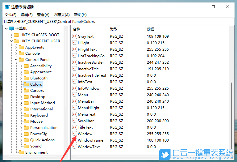Click the Menu value ab icon

click(74, 95)
